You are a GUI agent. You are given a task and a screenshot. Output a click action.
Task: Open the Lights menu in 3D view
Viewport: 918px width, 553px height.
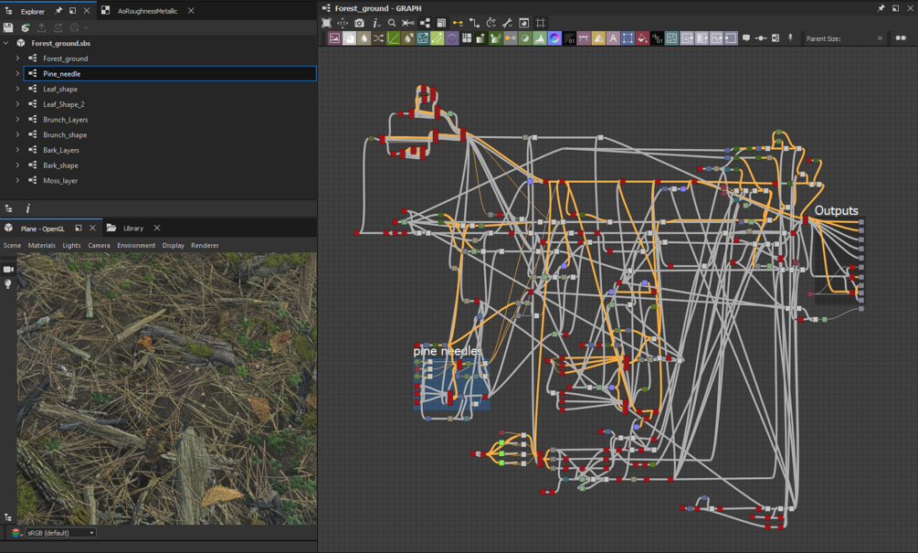[x=71, y=246]
